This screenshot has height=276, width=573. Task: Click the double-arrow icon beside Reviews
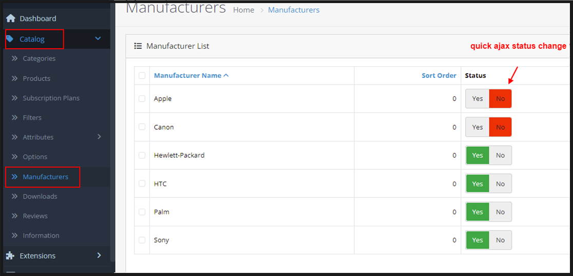point(14,216)
